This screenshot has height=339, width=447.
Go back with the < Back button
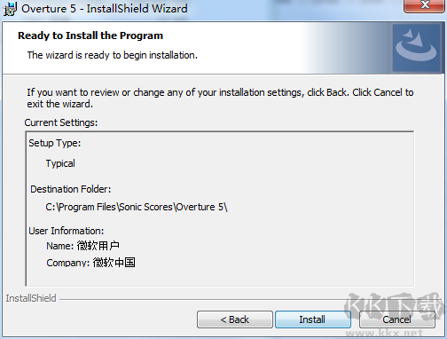(x=235, y=319)
